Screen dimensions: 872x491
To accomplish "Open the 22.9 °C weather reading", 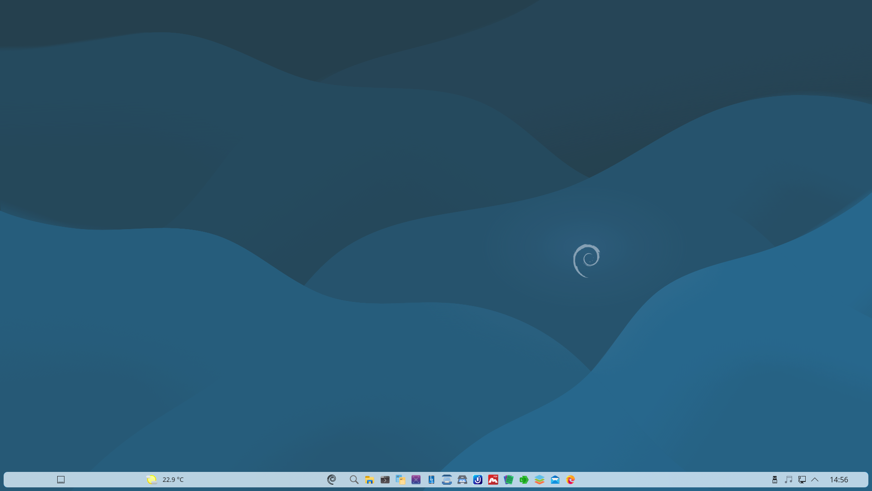I will pyautogui.click(x=173, y=480).
